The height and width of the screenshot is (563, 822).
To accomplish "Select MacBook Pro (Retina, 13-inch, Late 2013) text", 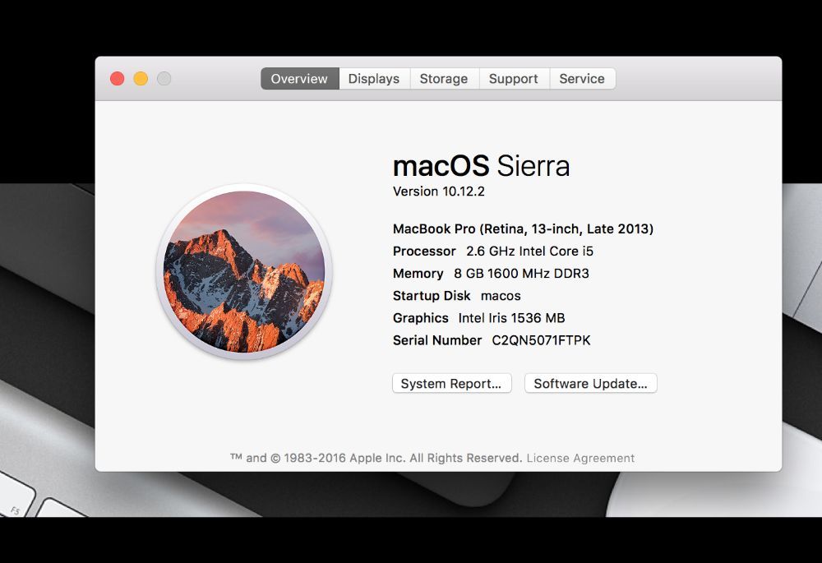I will click(523, 229).
